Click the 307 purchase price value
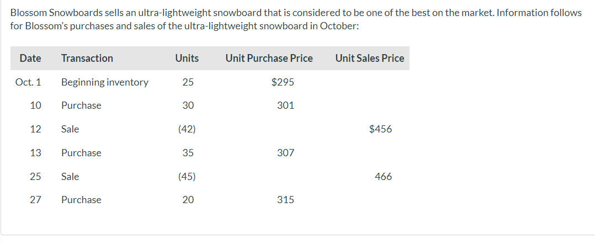The width and height of the screenshot is (595, 244). click(285, 153)
